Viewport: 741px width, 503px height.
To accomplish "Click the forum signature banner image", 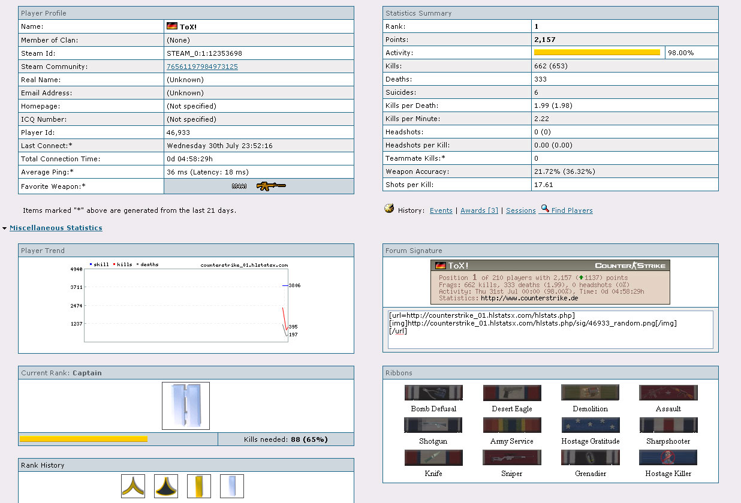I will coord(550,282).
